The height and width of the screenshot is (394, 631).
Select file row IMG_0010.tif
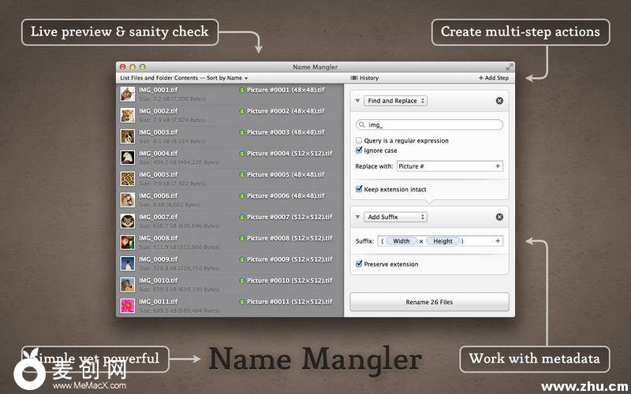230,284
